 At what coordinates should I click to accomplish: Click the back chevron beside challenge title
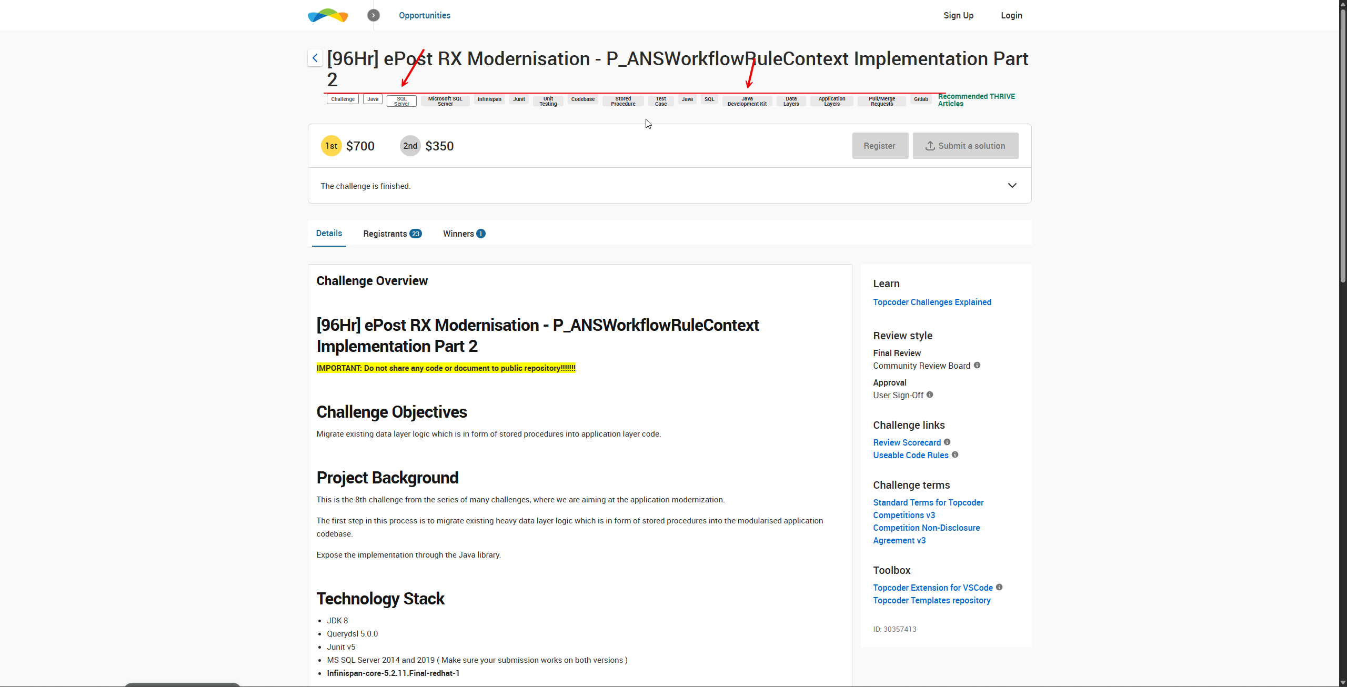(x=315, y=58)
